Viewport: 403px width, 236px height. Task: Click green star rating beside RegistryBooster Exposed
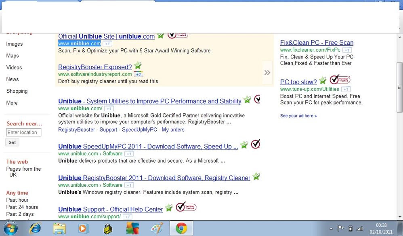(138, 66)
